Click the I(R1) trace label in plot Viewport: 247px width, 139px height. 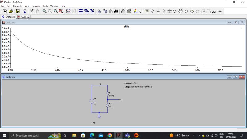pos(126,27)
